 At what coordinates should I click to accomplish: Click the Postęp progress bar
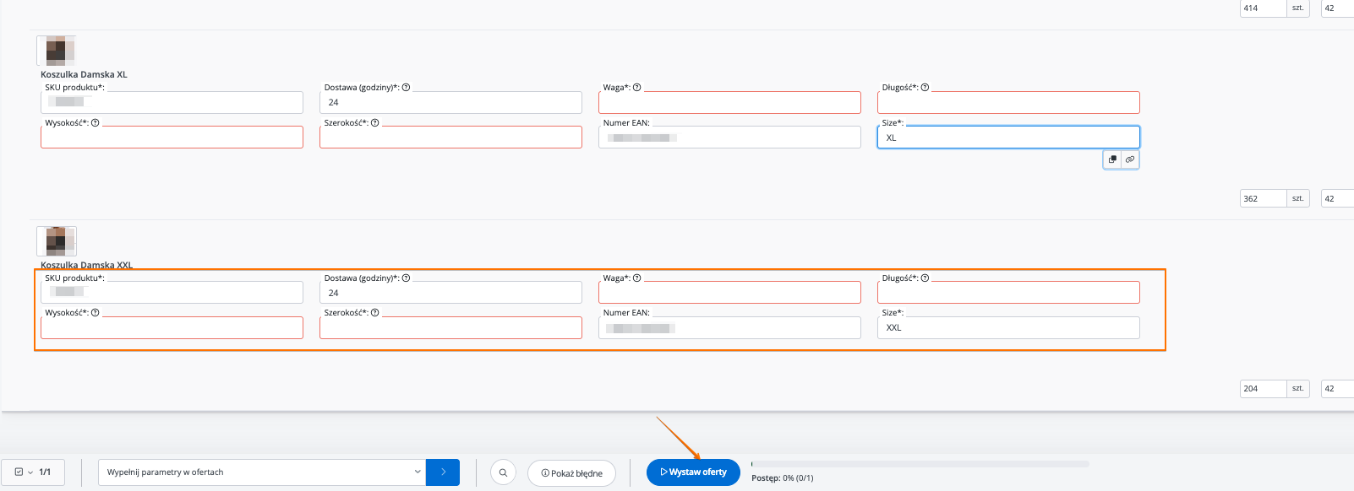click(x=920, y=464)
